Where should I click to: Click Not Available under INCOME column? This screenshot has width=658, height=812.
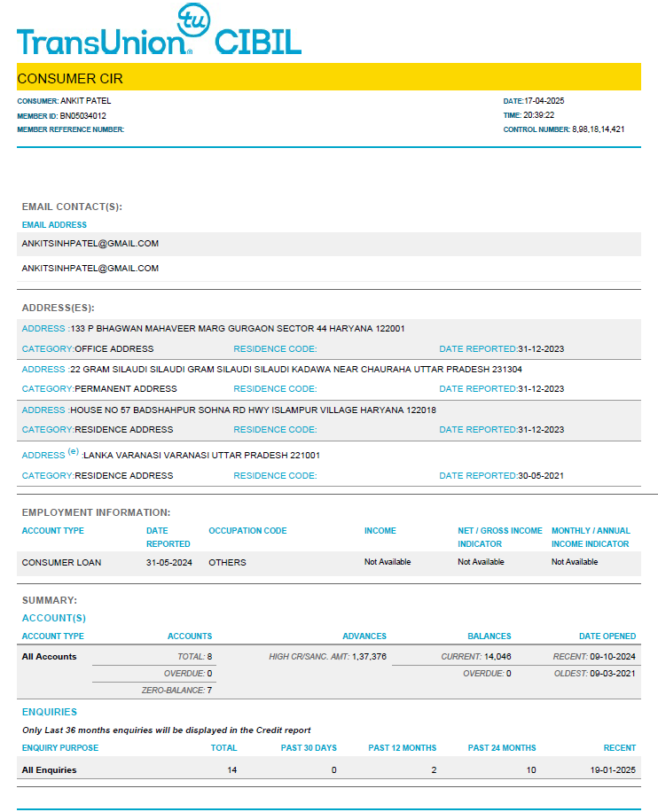coord(388,562)
